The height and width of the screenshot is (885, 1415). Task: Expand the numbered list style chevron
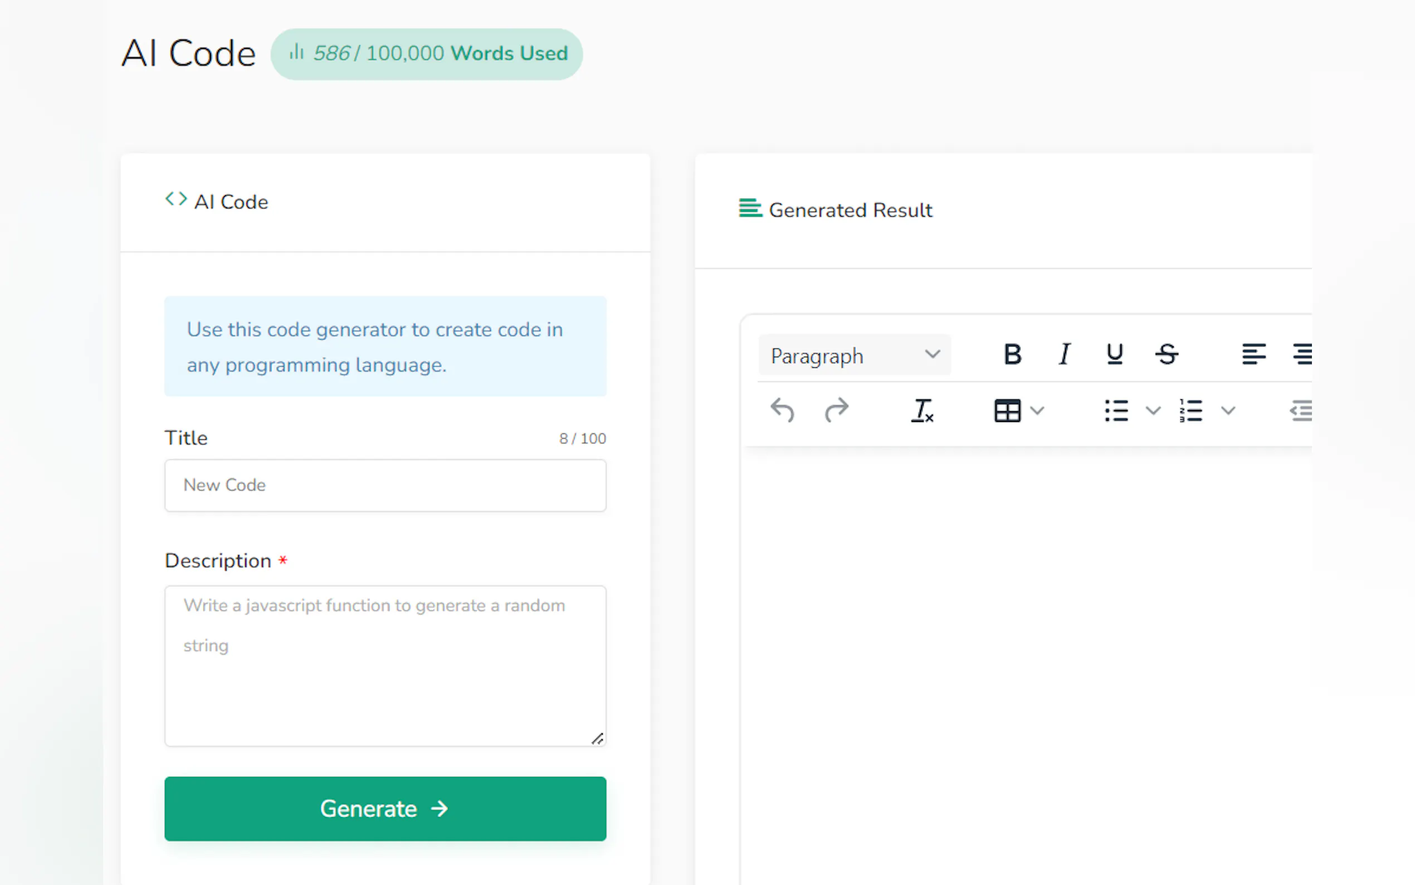click(1228, 410)
